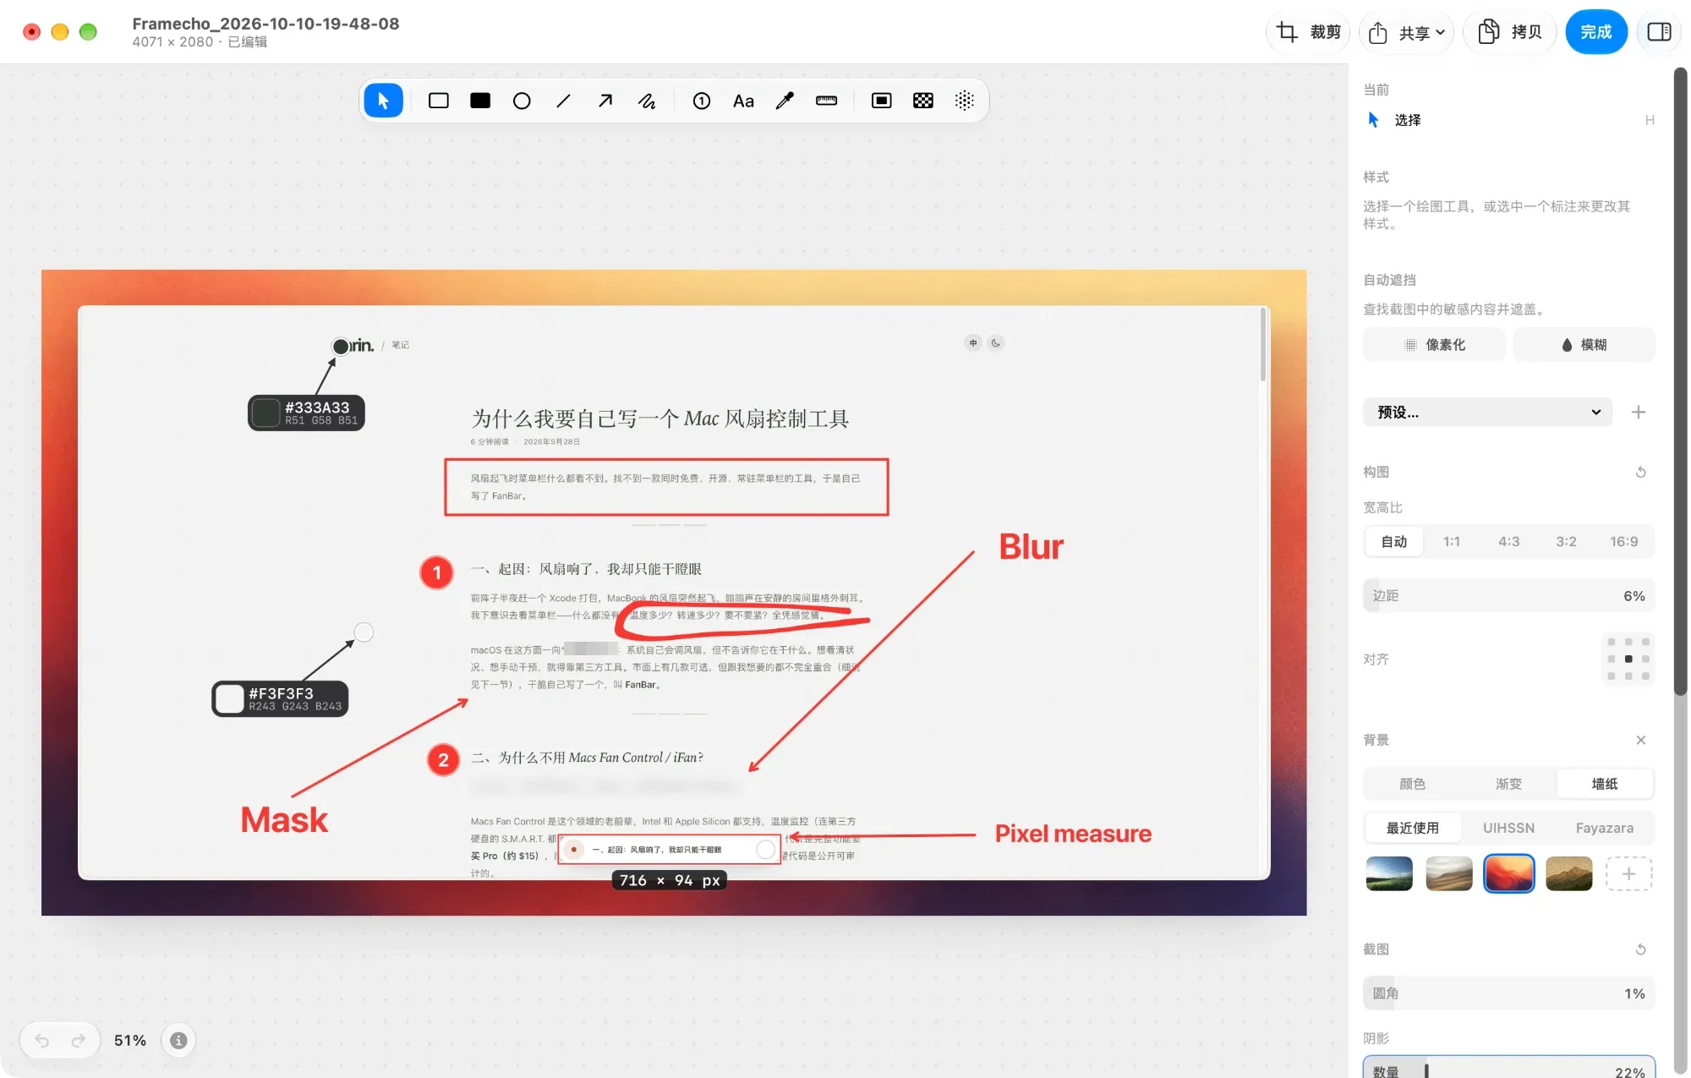This screenshot has height=1078, width=1691.
Task: Select the pointer selection tool
Action: [383, 101]
